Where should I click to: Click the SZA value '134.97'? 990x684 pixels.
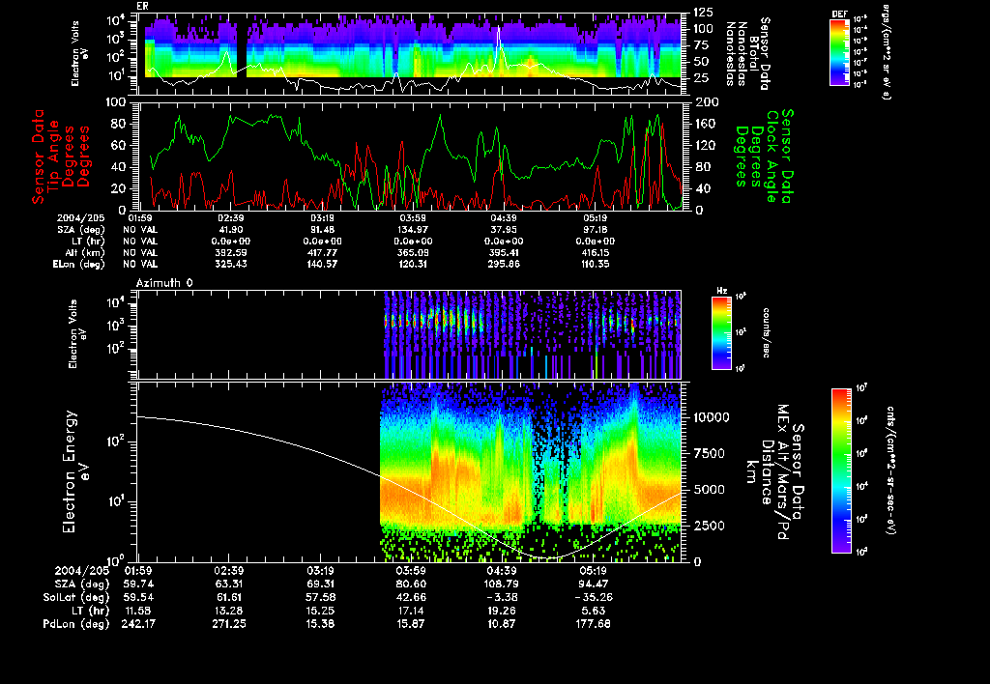[413, 230]
